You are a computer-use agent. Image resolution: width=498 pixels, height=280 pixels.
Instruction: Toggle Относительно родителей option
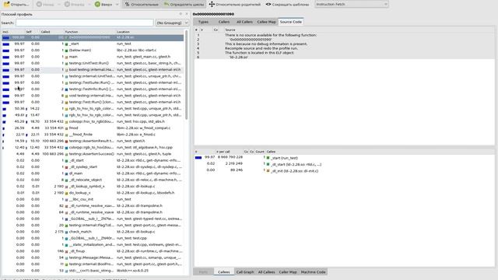[235, 5]
